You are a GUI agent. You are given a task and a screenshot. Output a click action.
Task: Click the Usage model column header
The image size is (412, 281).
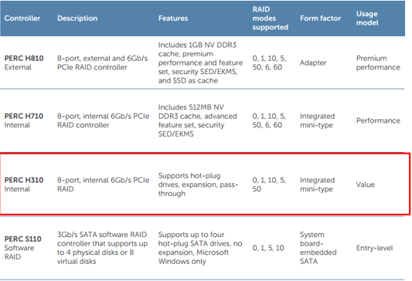pos(367,18)
